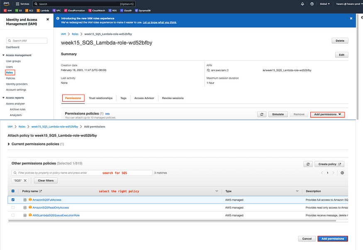Open CloudFormation shortcut in favorites bar
The width and height of the screenshot is (363, 250).
(x=75, y=10)
